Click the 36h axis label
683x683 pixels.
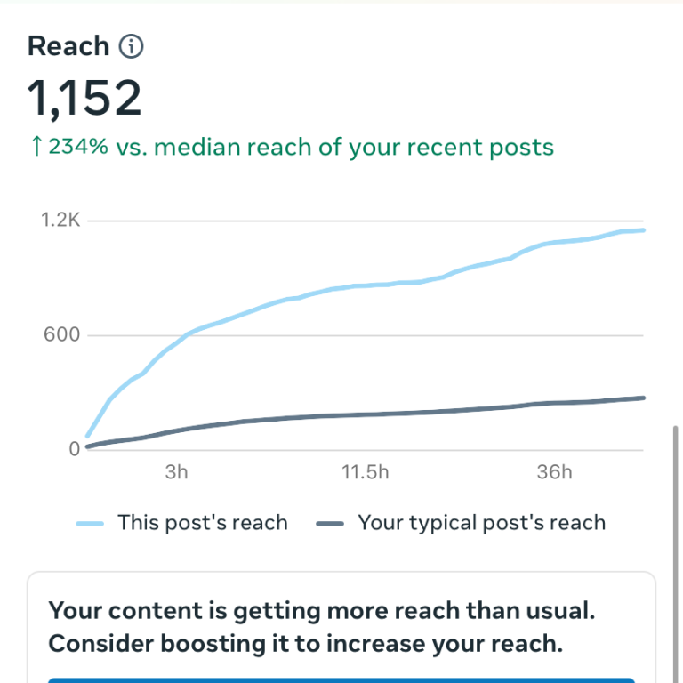[554, 472]
